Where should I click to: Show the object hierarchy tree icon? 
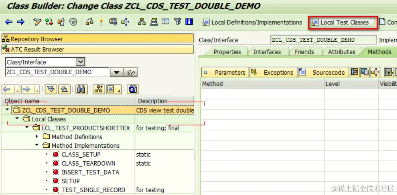142,22
